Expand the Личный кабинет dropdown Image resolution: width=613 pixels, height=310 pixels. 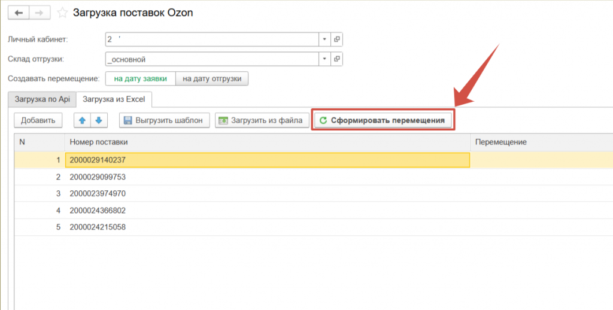[x=324, y=39]
